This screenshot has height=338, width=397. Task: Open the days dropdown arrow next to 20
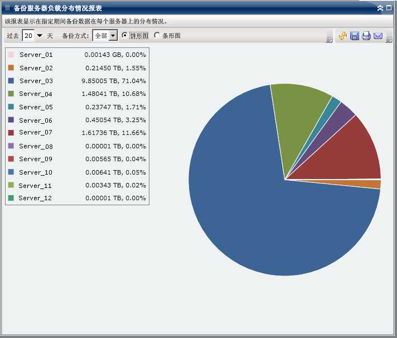tap(40, 36)
